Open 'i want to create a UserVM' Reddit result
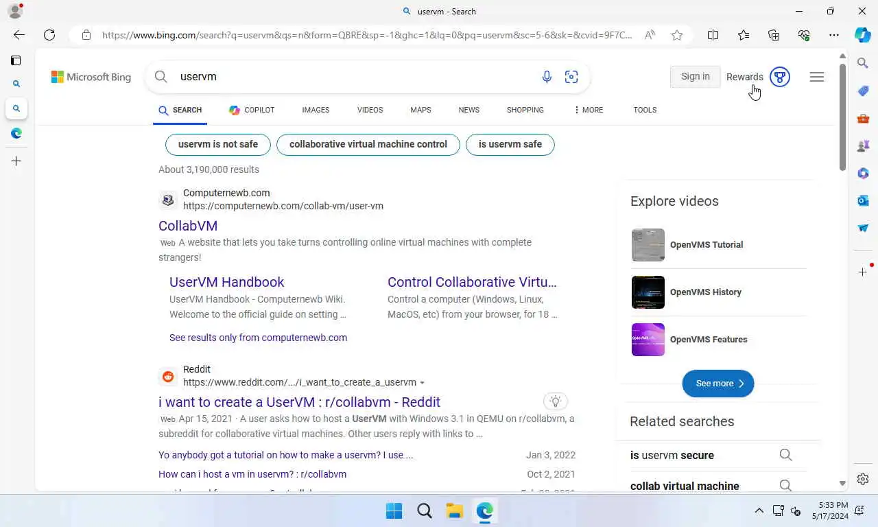This screenshot has height=527, width=878. click(299, 402)
